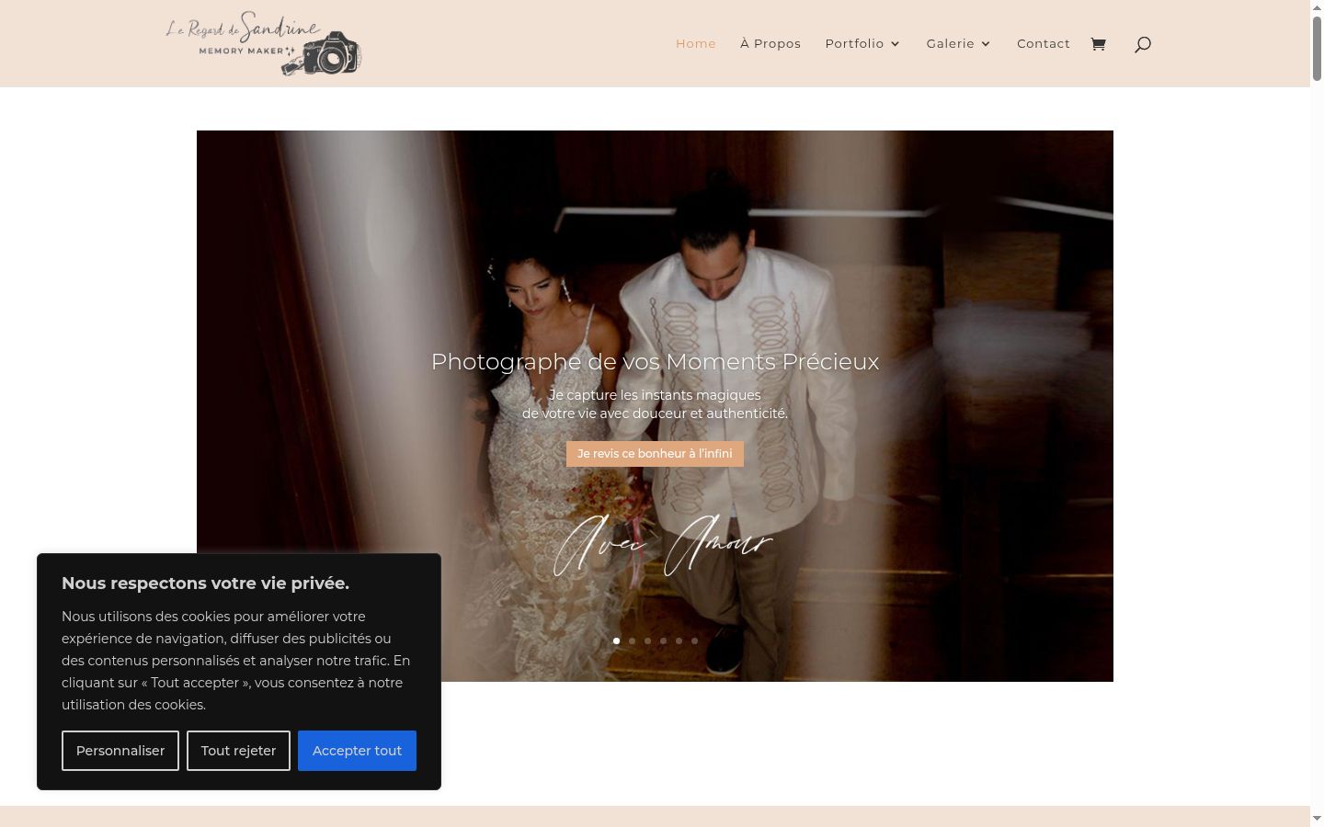Click the Le Regard de Sandrine logo
The image size is (1324, 827).
coord(264,43)
